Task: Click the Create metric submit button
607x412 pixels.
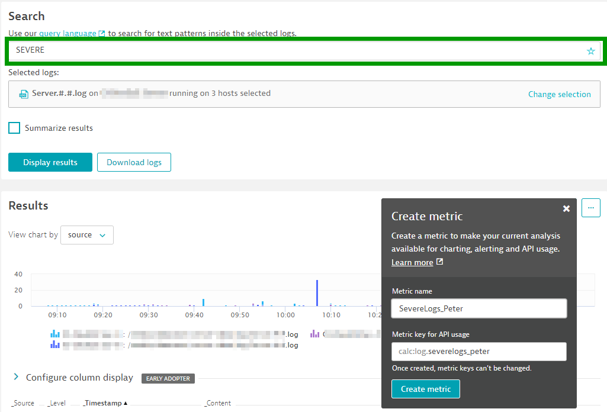Action: point(425,389)
